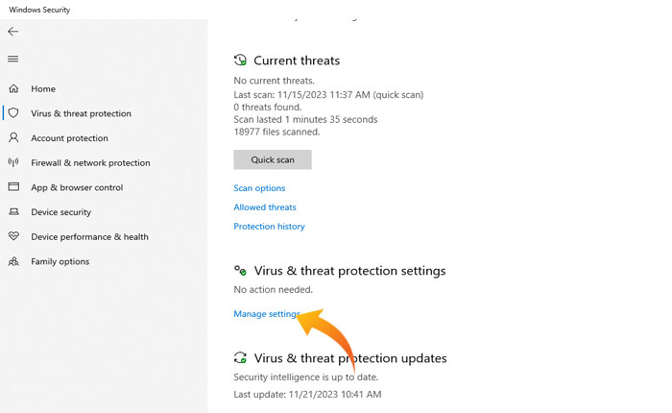
Task: View Allowed threats link
Action: (265, 207)
